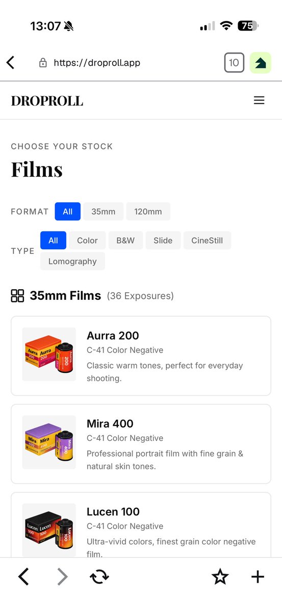
Task: Filter film type by CineStill
Action: (x=207, y=240)
